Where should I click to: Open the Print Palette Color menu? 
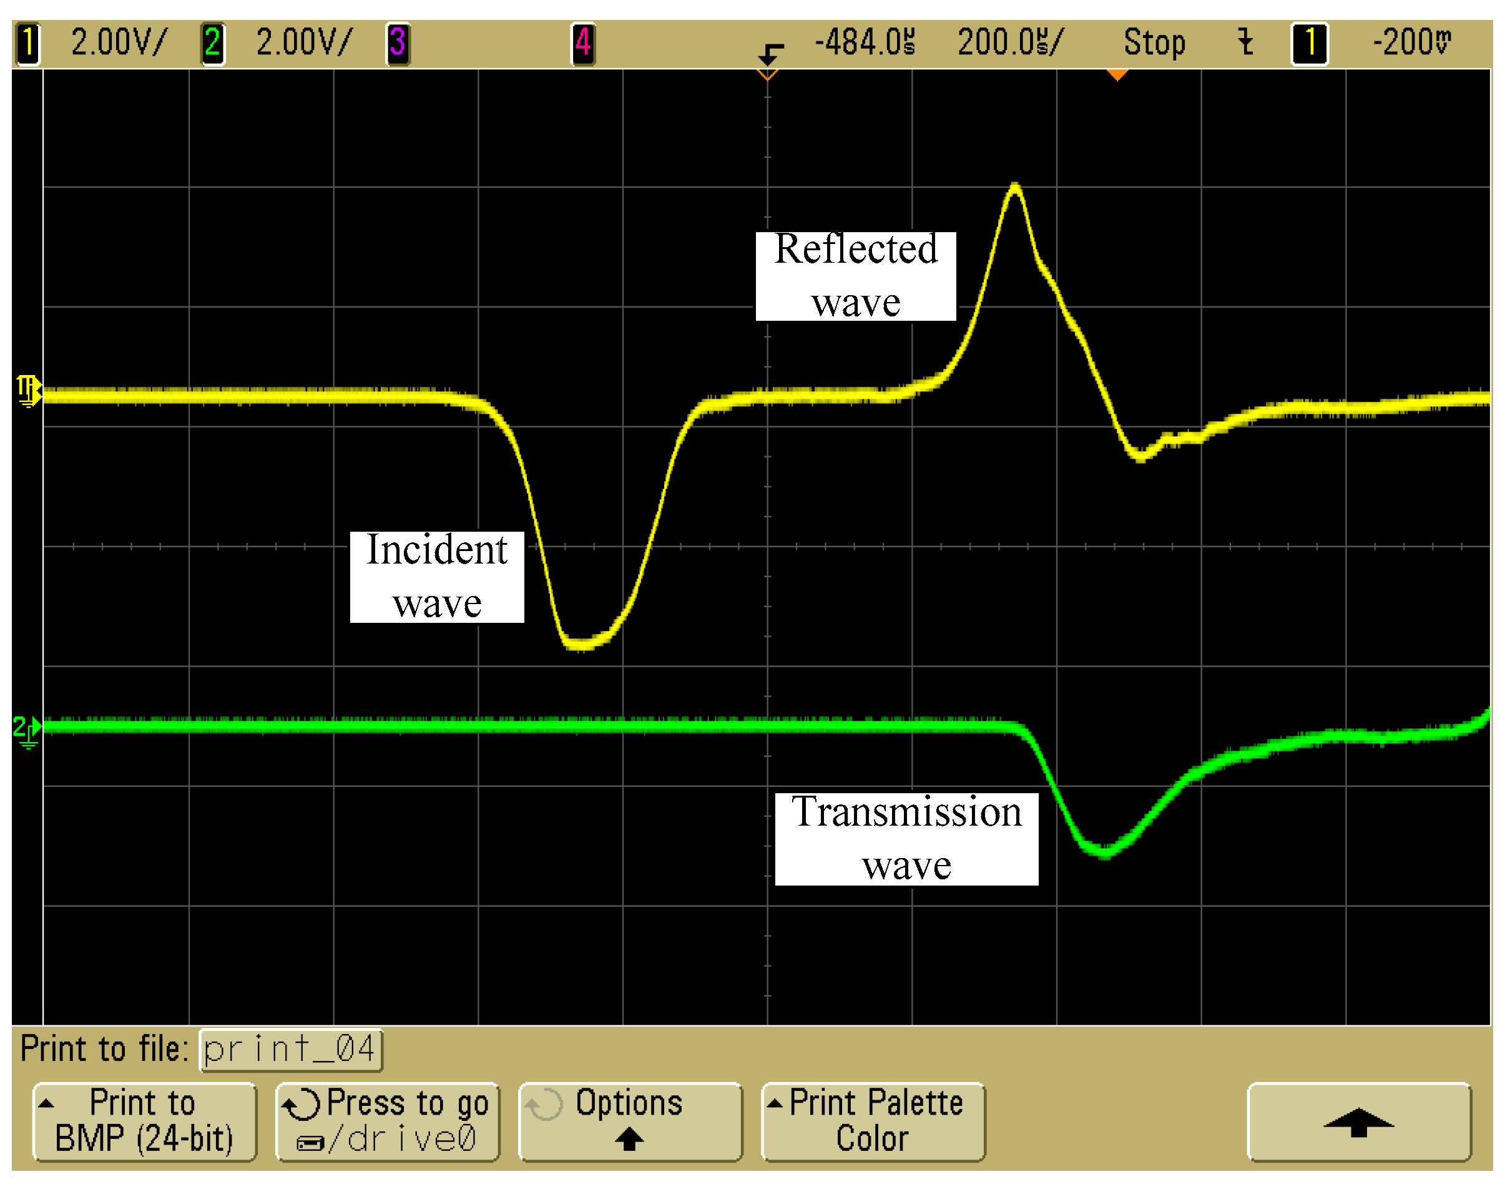[873, 1121]
